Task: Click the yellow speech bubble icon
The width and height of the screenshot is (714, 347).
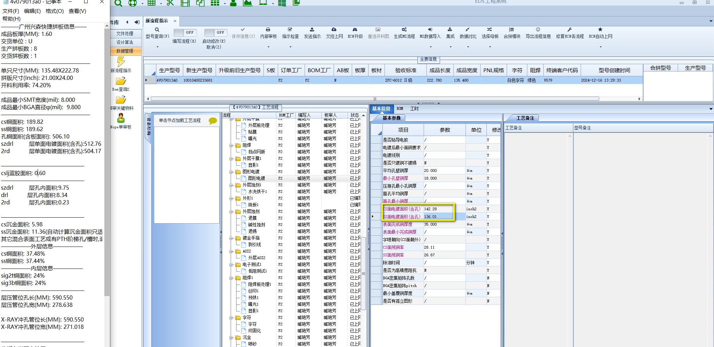Action: 213,121
